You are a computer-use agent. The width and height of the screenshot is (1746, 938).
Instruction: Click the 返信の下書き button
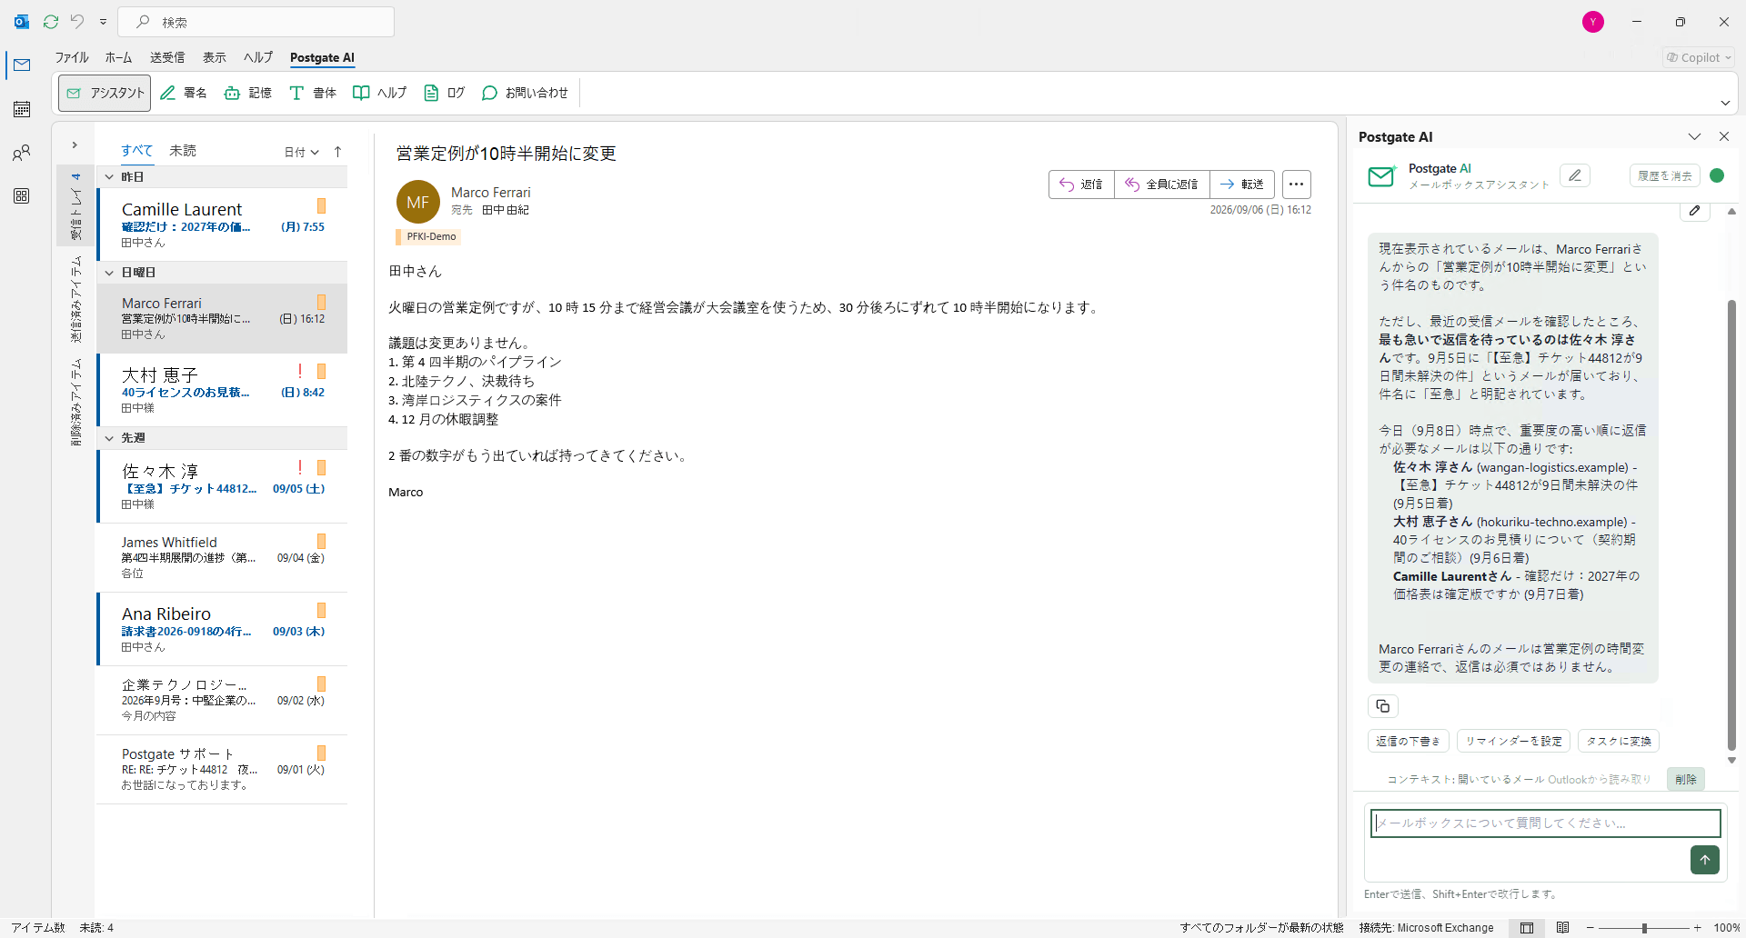click(x=1409, y=742)
